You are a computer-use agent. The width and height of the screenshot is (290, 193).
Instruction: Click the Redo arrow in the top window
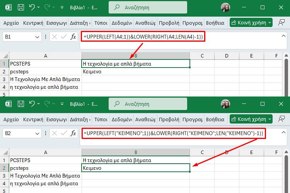click(x=47, y=7)
